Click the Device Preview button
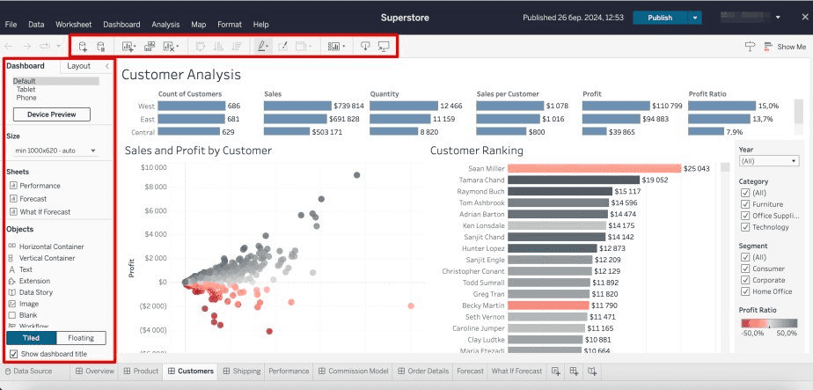 (x=52, y=114)
